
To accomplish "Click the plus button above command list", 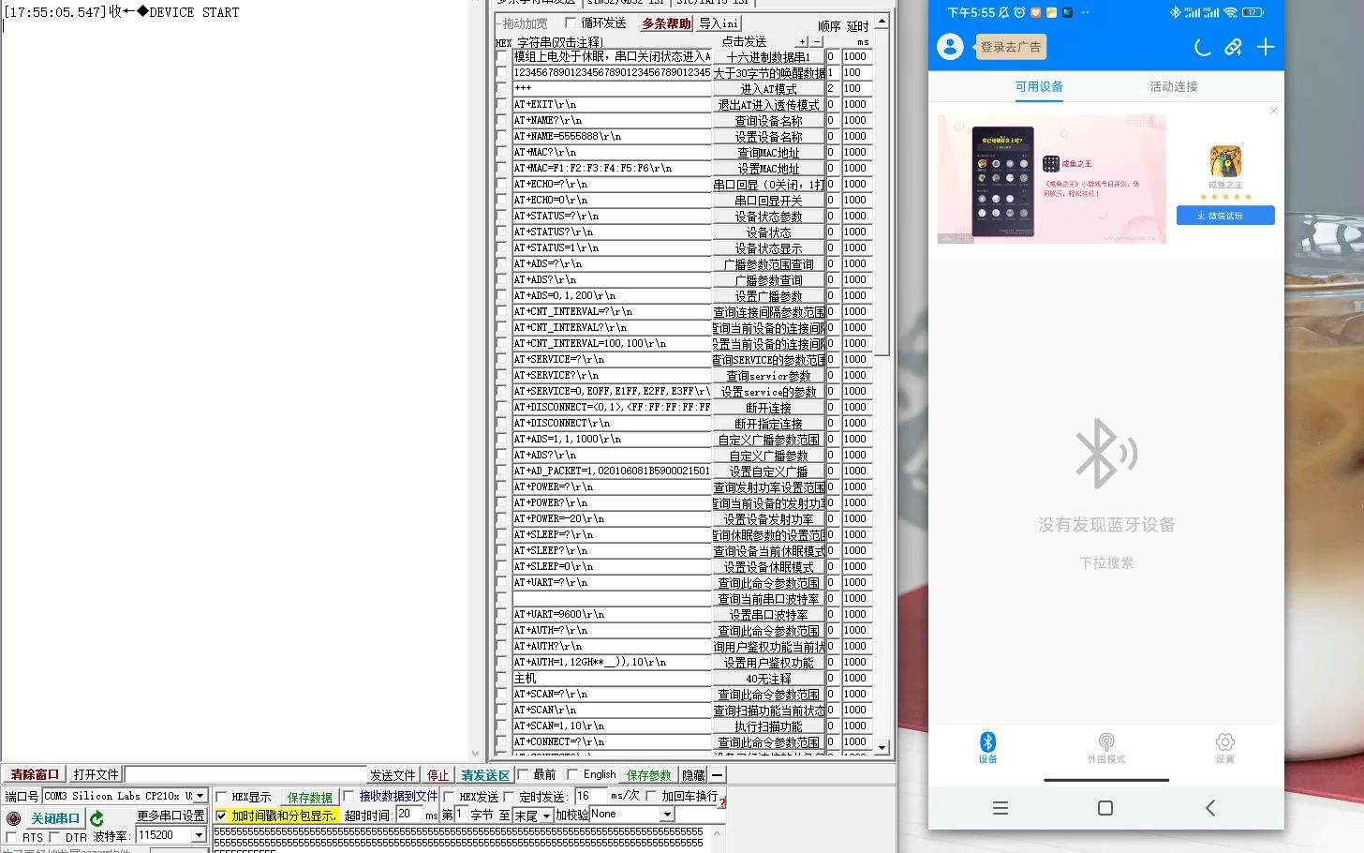I will point(802,41).
